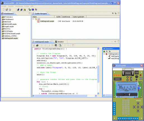This screenshot has width=144, height=121.
Task: Click the editor horizontal scrollbar right arrow
Action: pos(96,96)
